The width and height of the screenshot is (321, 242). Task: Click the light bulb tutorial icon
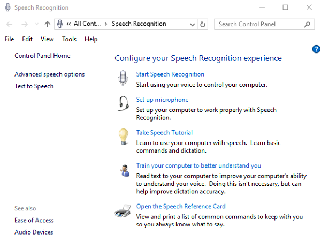pyautogui.click(x=124, y=137)
